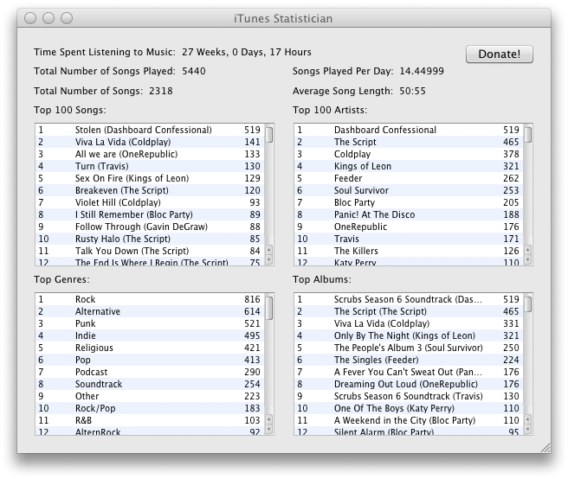Image resolution: width=568 pixels, height=479 pixels.
Task: Select album row The Singles (Feeder)
Action: point(409,360)
